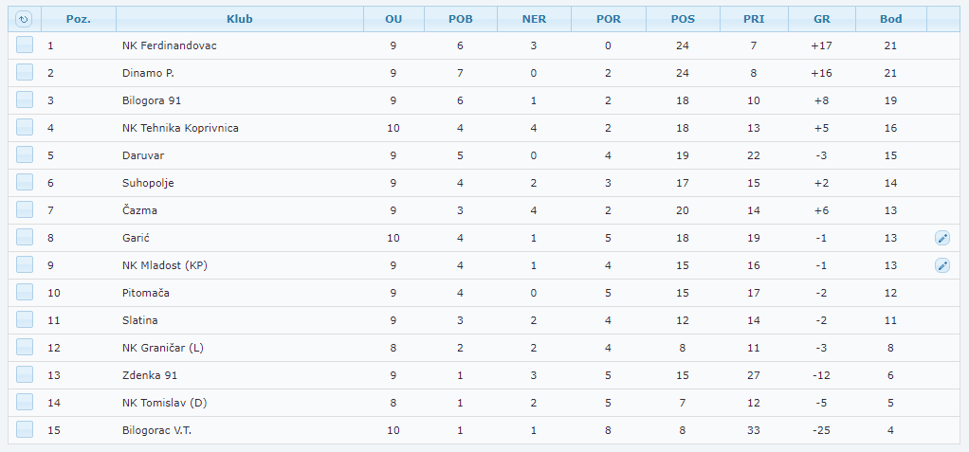969x452 pixels.
Task: Mark the selector box beside Čazma
Action: 25,210
